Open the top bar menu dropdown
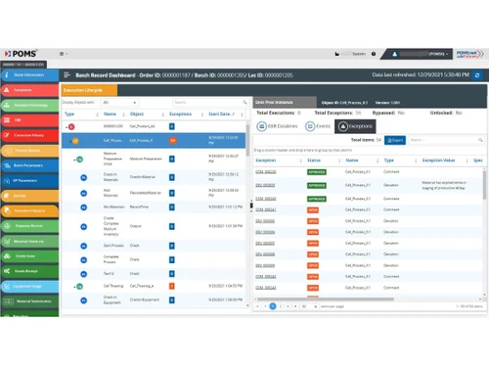The height and width of the screenshot is (367, 489). pos(64,54)
